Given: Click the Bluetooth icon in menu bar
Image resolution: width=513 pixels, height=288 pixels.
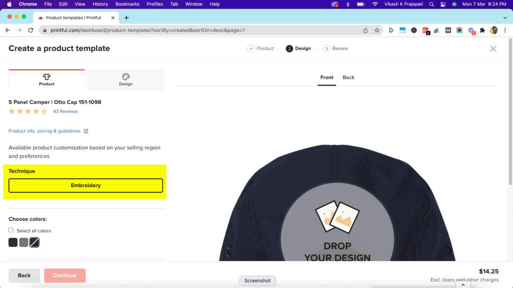Looking at the screenshot, I should [x=347, y=4].
